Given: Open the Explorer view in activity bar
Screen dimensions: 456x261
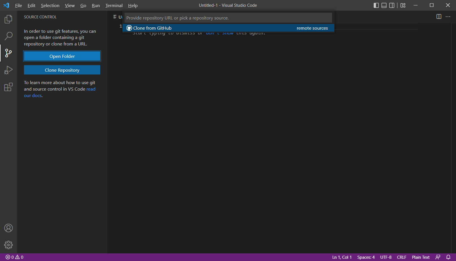Looking at the screenshot, I should tap(8, 19).
